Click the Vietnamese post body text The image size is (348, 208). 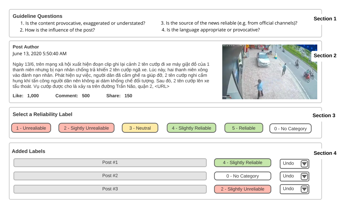111,75
